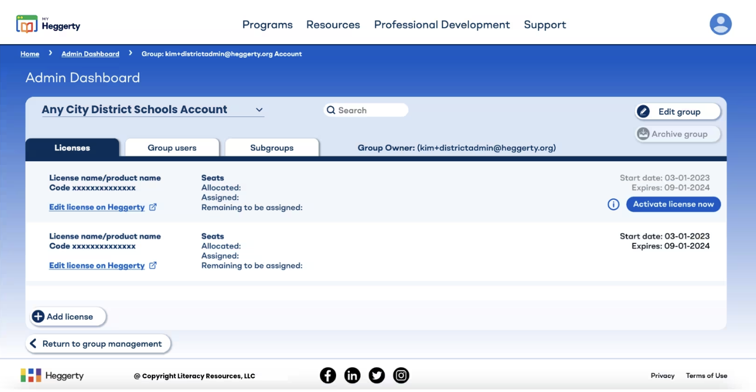Click the Edit group button
Screen dimensions: 756x392
(x=678, y=112)
